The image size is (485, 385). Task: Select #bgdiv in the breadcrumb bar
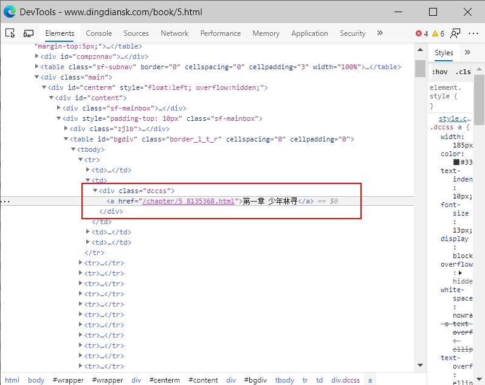tap(255, 380)
